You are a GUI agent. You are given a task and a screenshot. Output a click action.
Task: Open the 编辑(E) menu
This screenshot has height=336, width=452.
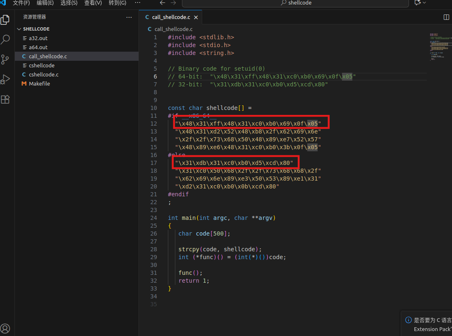tap(45, 3)
